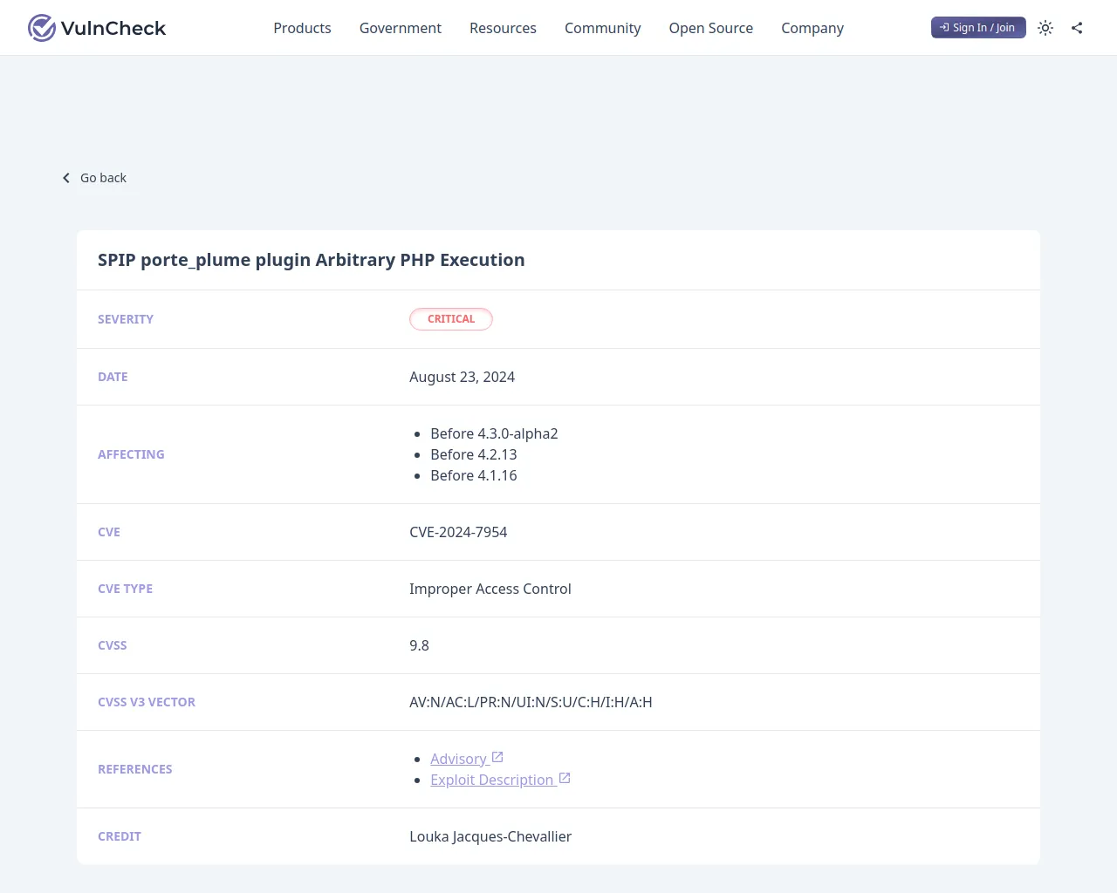The height and width of the screenshot is (893, 1117).
Task: Open the Community menu
Action: coord(602,28)
